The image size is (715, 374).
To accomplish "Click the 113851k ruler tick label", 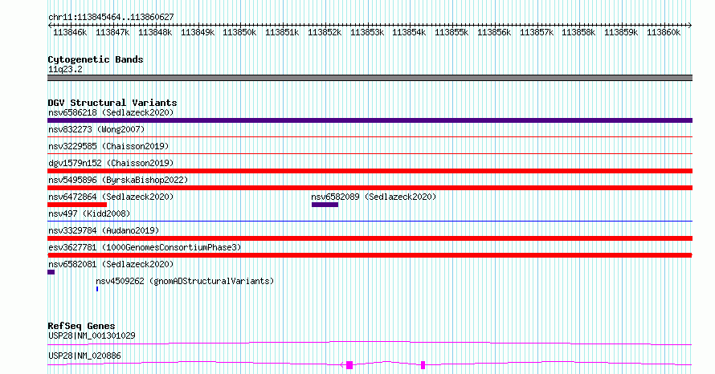I will coord(282,33).
